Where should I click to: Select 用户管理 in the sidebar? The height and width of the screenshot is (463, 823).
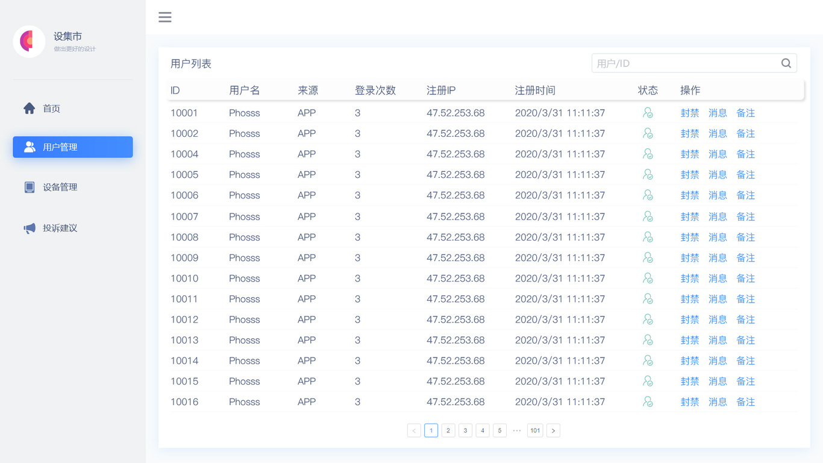[73, 147]
